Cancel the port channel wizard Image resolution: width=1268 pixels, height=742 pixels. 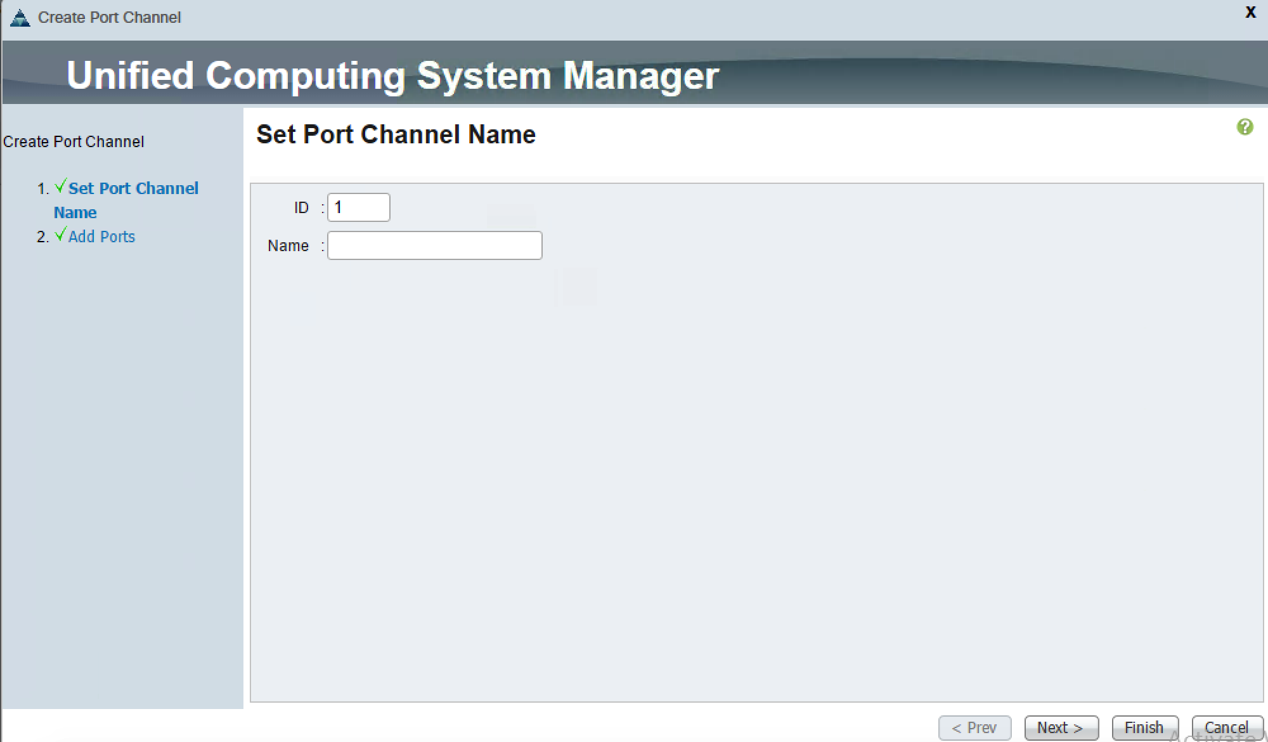click(1227, 727)
